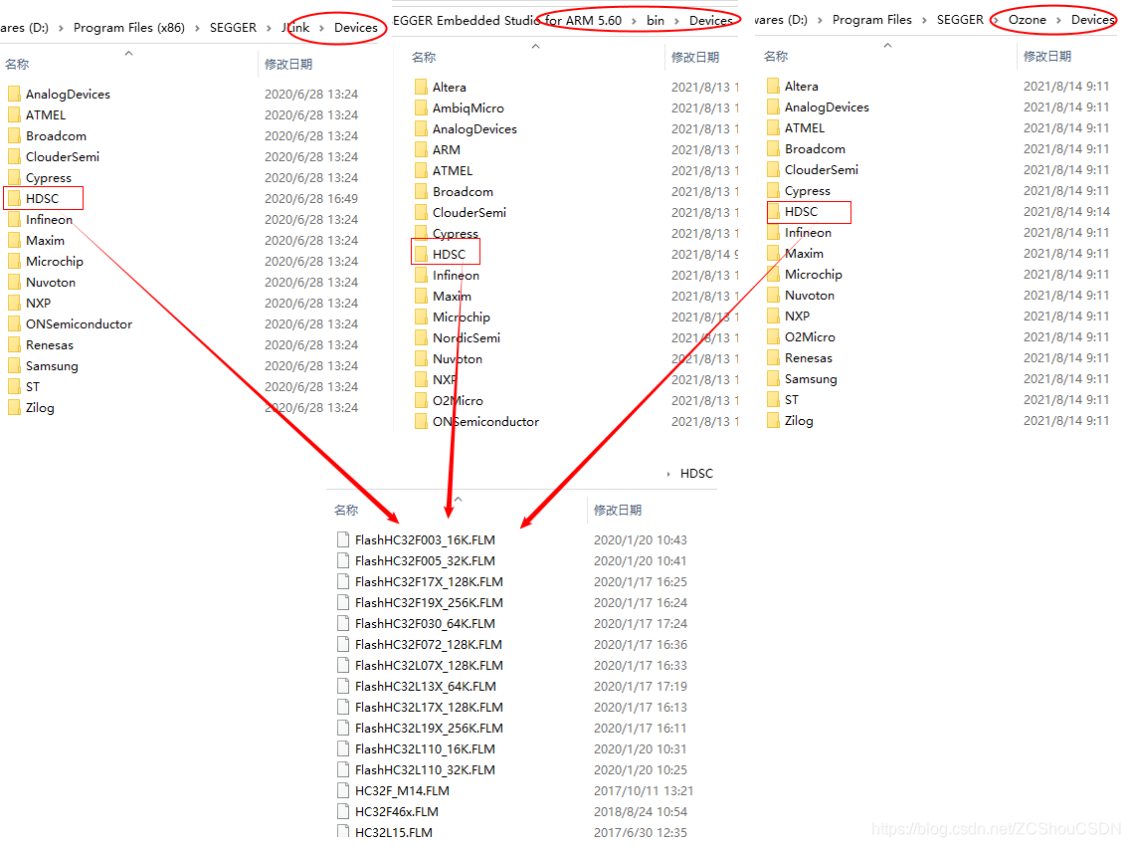Select FlashHC32L110_32K.FLM file icon
This screenshot has width=1130, height=847.
(x=344, y=769)
